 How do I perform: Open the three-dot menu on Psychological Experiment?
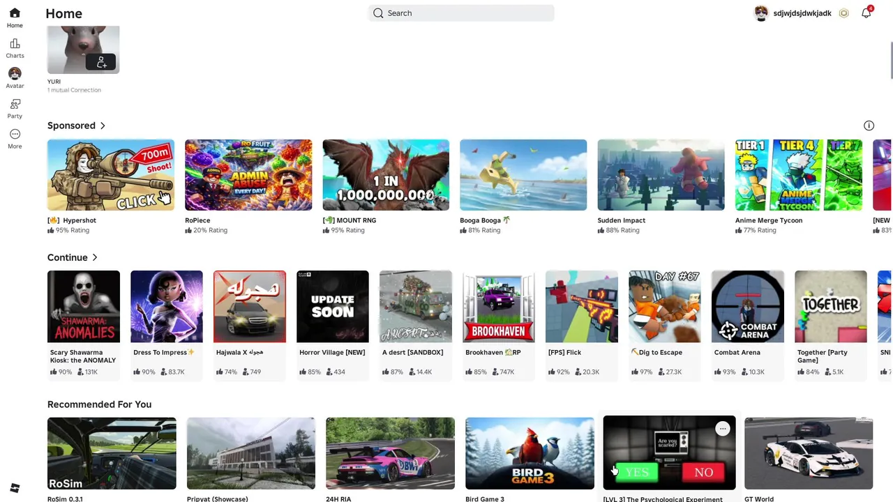[x=723, y=429]
